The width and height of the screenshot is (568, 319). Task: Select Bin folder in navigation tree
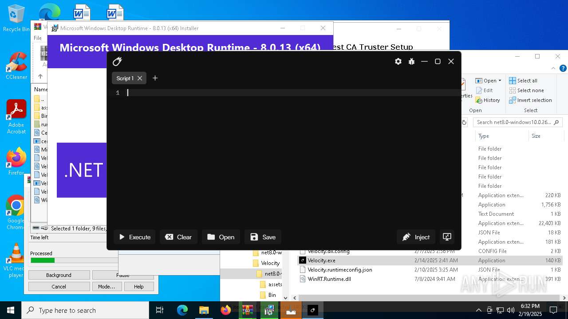pos(272,295)
